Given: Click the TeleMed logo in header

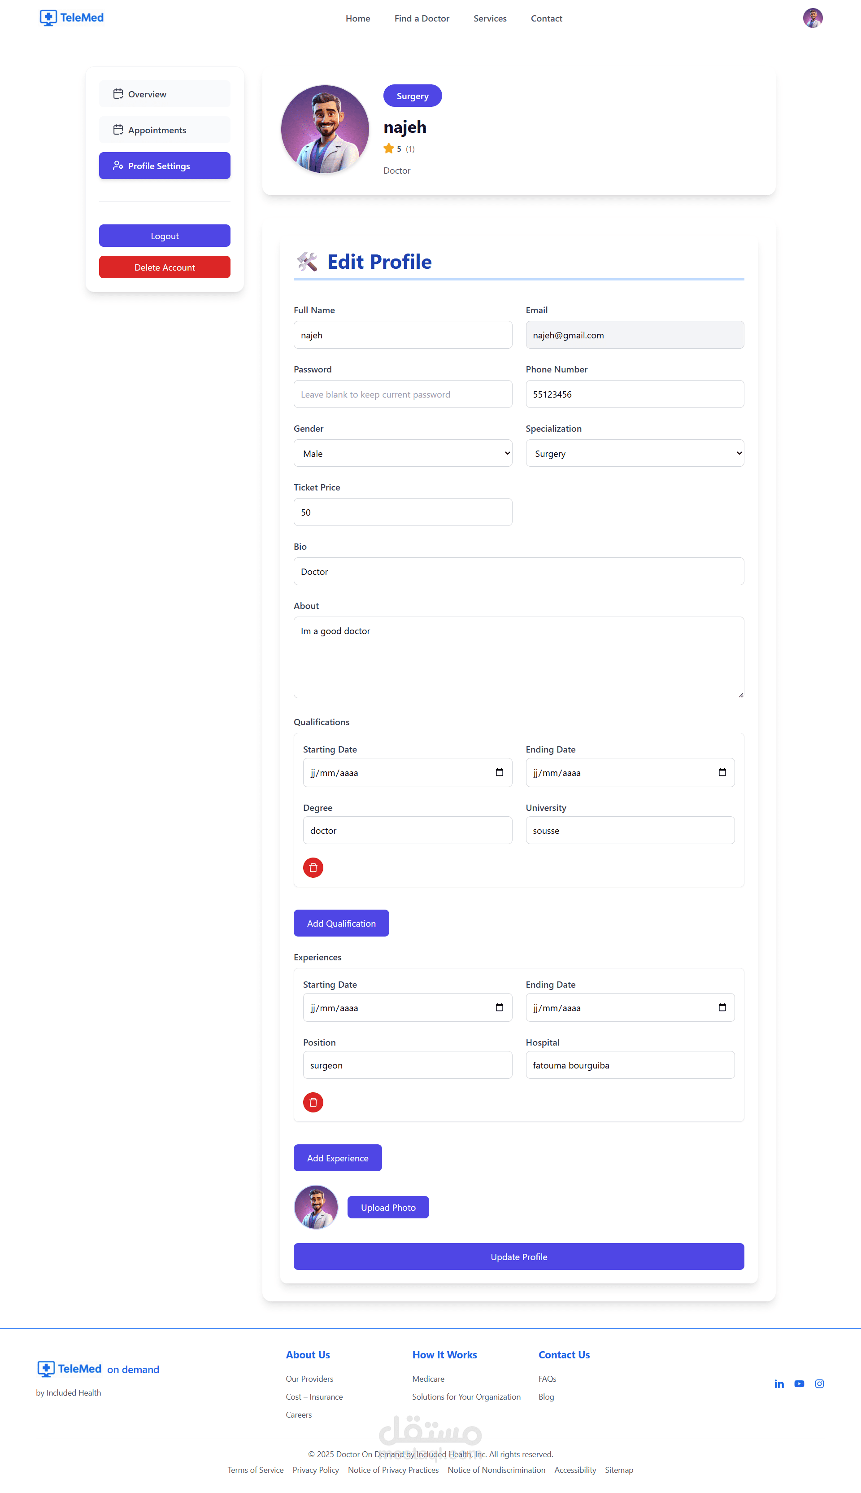Looking at the screenshot, I should (72, 18).
